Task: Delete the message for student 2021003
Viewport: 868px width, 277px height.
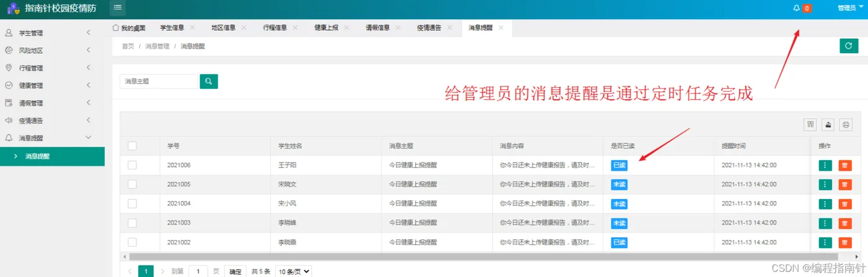Action: coord(844,223)
